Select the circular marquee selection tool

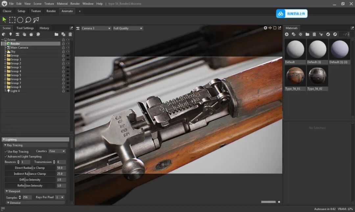(x=20, y=20)
